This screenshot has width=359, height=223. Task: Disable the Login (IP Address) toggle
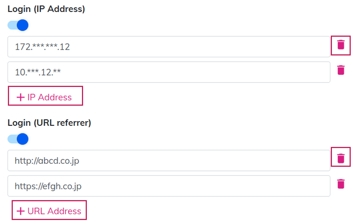pos(18,25)
